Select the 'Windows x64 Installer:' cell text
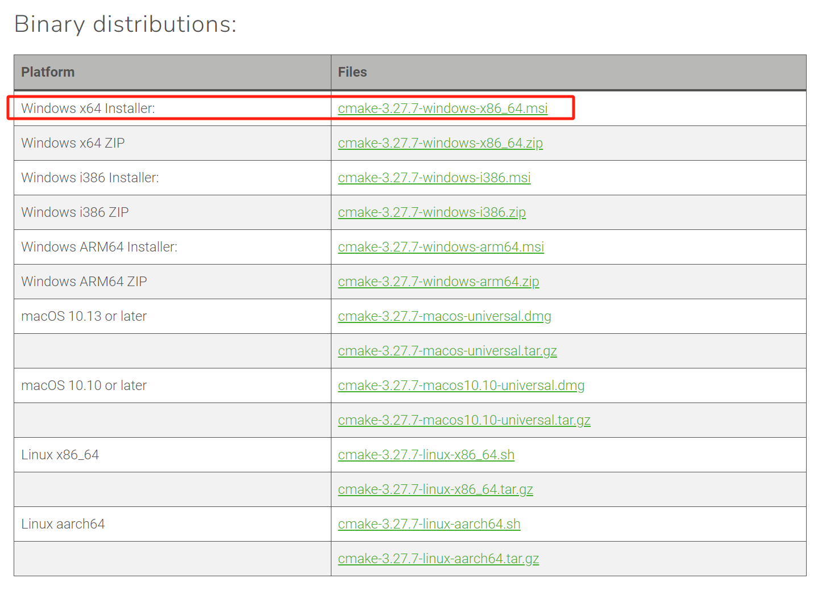Screen dimensions: 822x591 (x=88, y=108)
